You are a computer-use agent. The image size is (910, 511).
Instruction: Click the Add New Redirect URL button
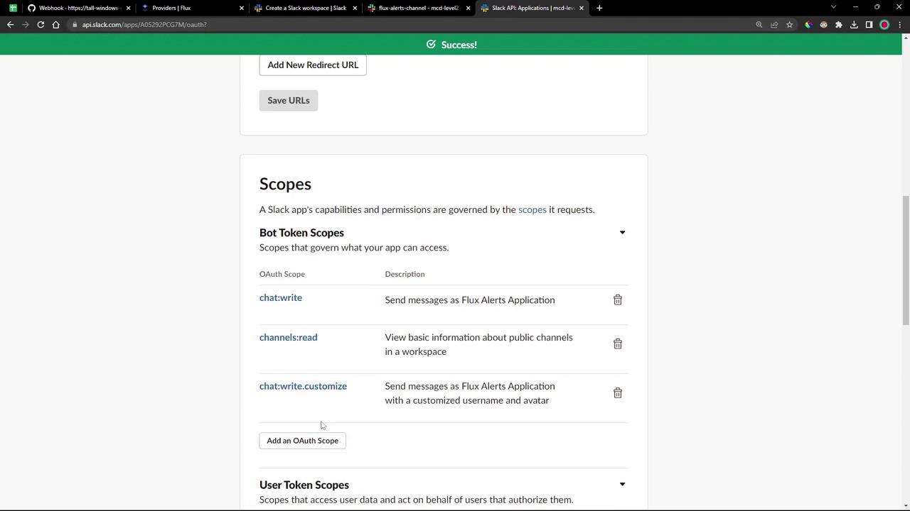click(x=313, y=65)
